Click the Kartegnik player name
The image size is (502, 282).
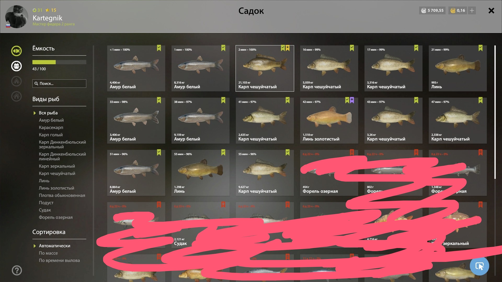pyautogui.click(x=47, y=18)
